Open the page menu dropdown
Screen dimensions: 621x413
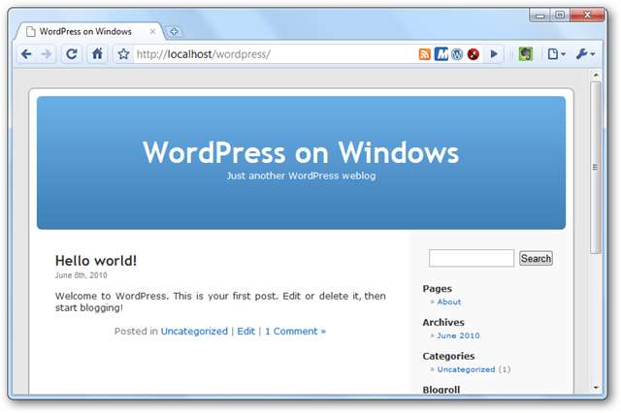[x=556, y=54]
